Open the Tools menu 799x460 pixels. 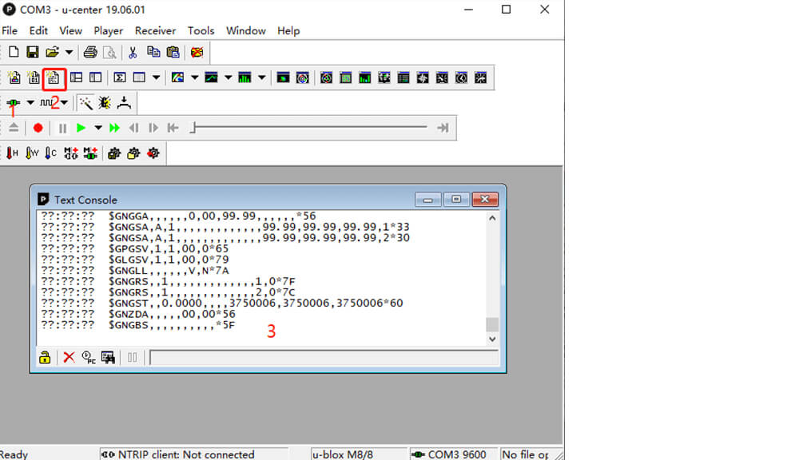(201, 30)
